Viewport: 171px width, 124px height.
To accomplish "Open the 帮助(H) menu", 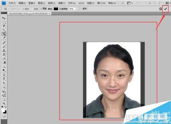I will [112, 3].
